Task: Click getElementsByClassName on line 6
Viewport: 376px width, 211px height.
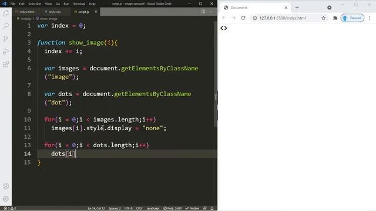Action: (159, 69)
